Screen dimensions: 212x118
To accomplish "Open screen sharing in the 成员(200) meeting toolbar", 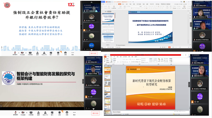I will [30, 53].
